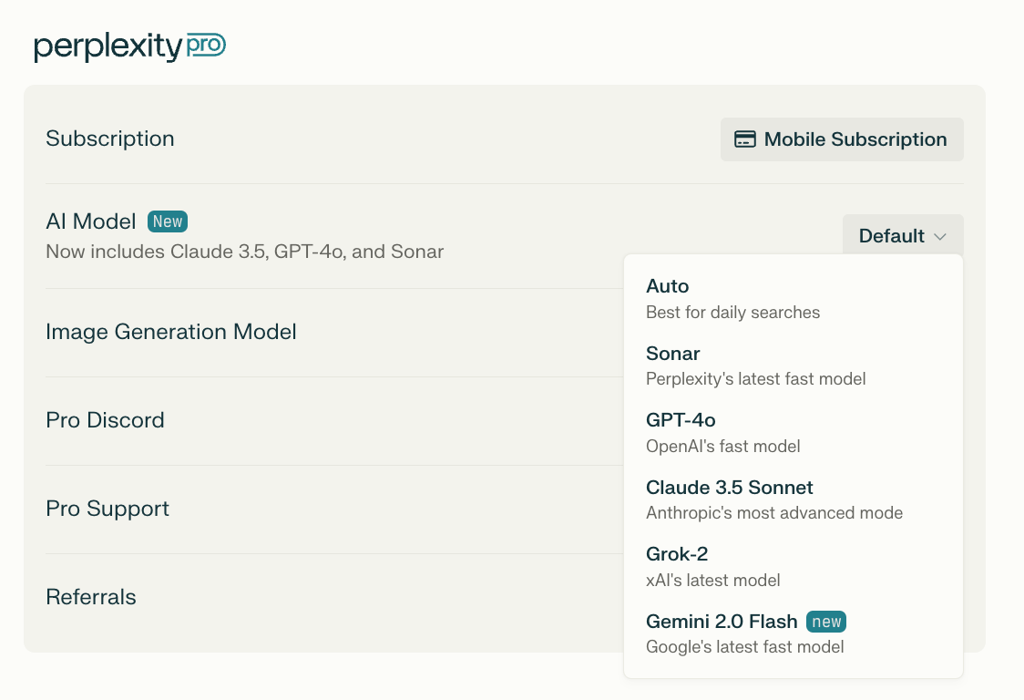This screenshot has height=700, width=1024.
Task: Click 'Now includes Claude 3.5, GPT-4o, and Sonar'
Action: tap(245, 252)
